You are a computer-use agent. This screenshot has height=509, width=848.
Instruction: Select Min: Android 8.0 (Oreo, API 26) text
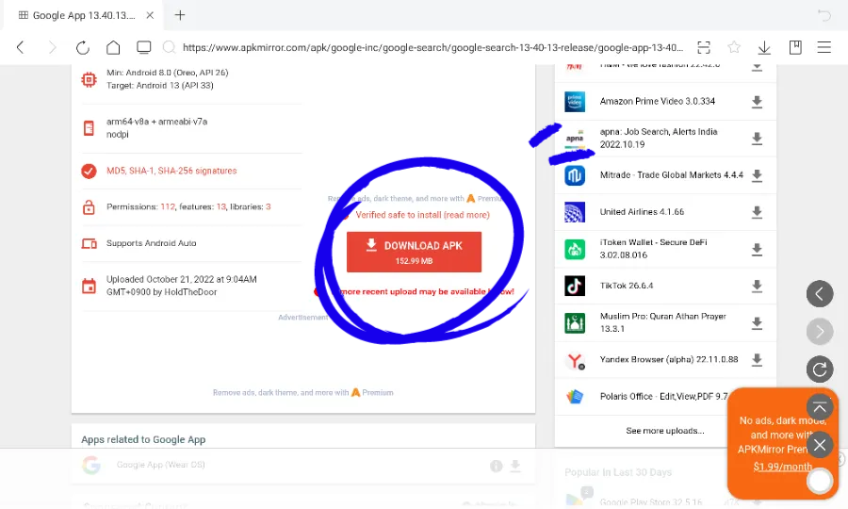click(x=167, y=73)
